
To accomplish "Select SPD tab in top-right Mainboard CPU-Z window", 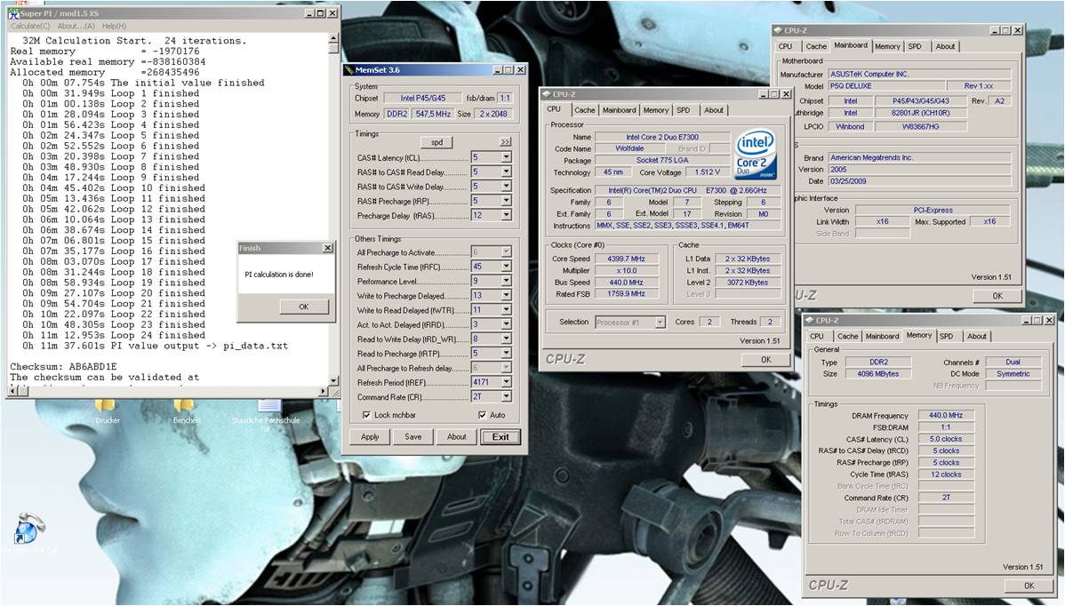I will (915, 47).
